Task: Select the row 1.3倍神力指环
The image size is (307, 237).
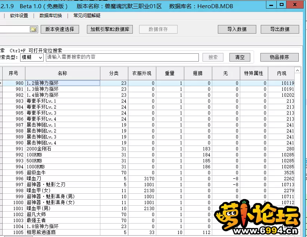Action: coord(148,89)
